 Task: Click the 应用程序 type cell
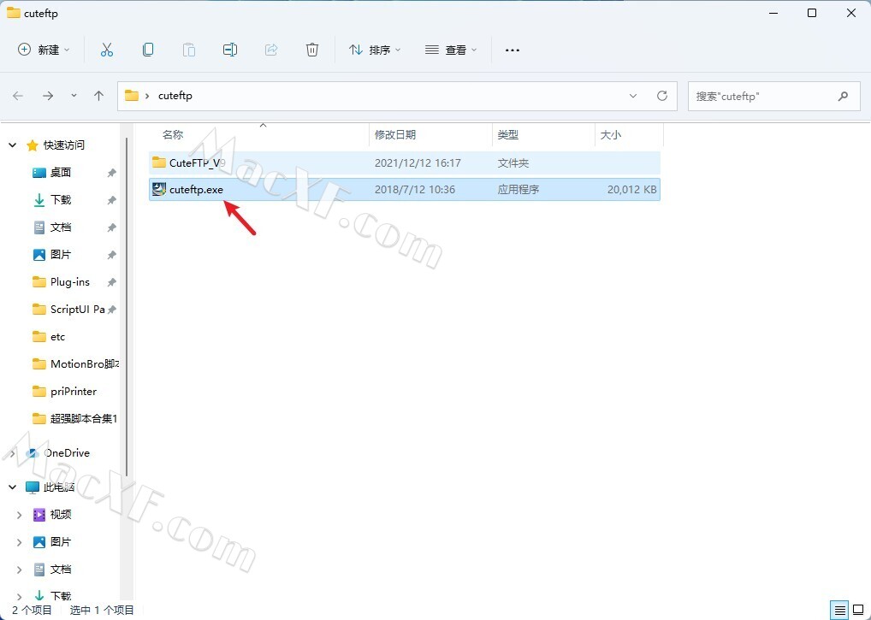518,189
